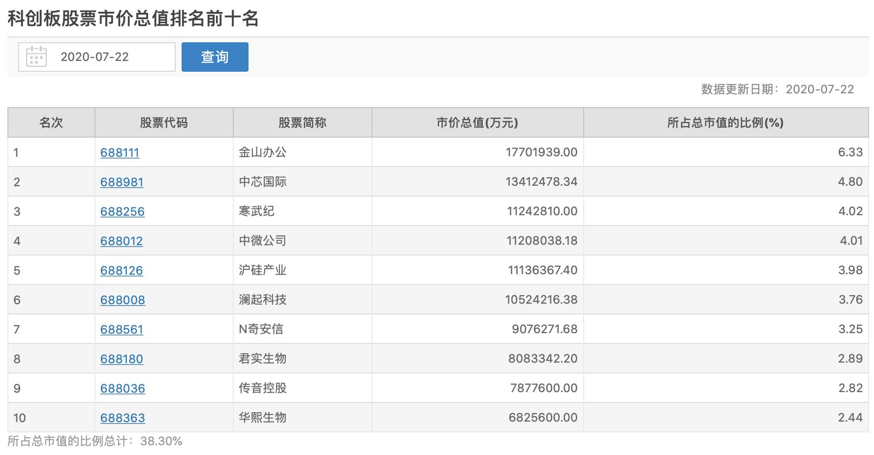Click percentage value 3.98
This screenshot has height=455, width=874.
850,270
